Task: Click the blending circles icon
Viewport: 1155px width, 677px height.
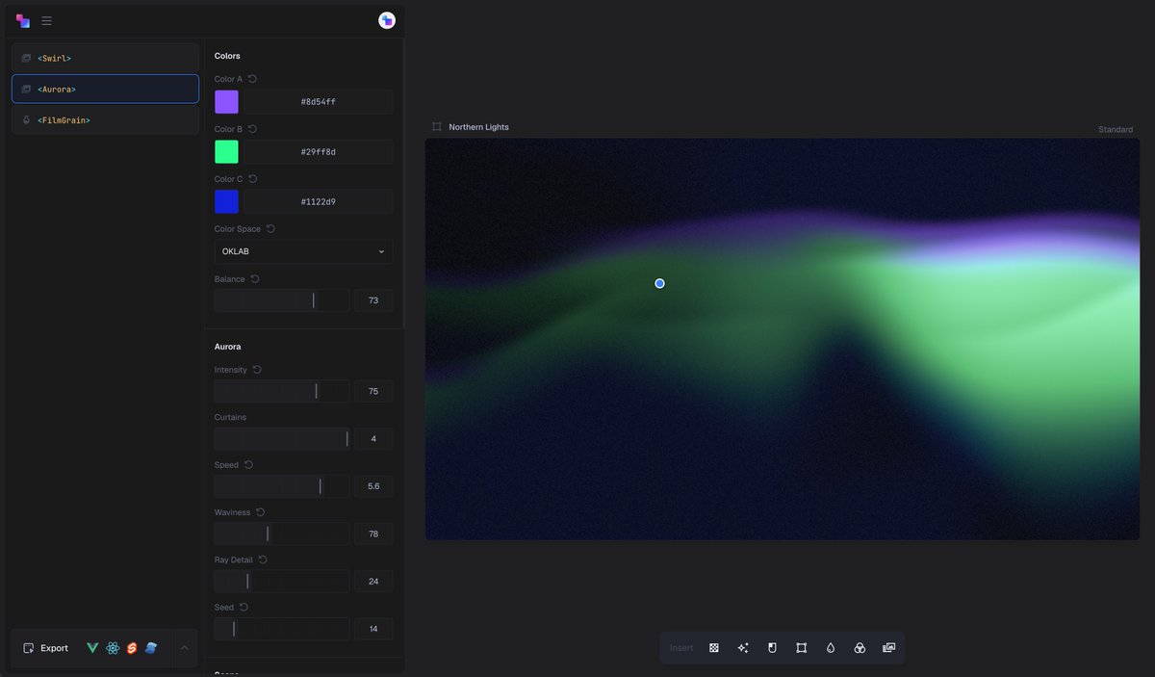Action: 859,647
